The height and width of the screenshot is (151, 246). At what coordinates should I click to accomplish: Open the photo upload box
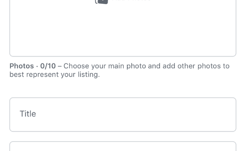pos(123,26)
